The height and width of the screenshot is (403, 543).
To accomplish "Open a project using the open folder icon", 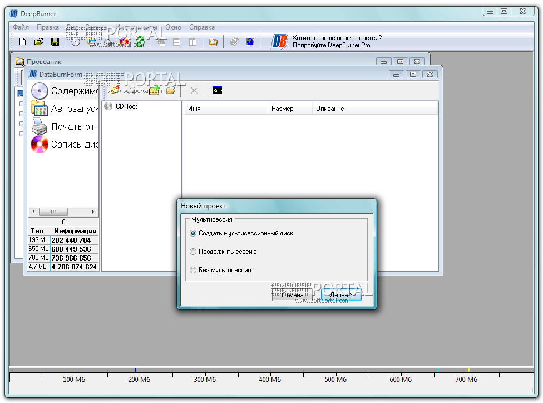I will pos(39,42).
